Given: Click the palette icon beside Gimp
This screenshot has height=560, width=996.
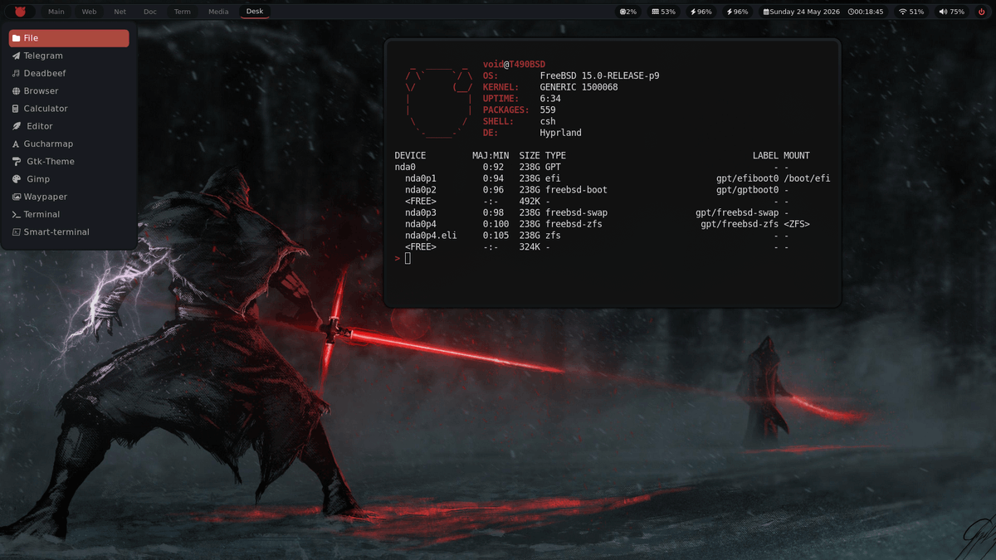Looking at the screenshot, I should pyautogui.click(x=17, y=179).
